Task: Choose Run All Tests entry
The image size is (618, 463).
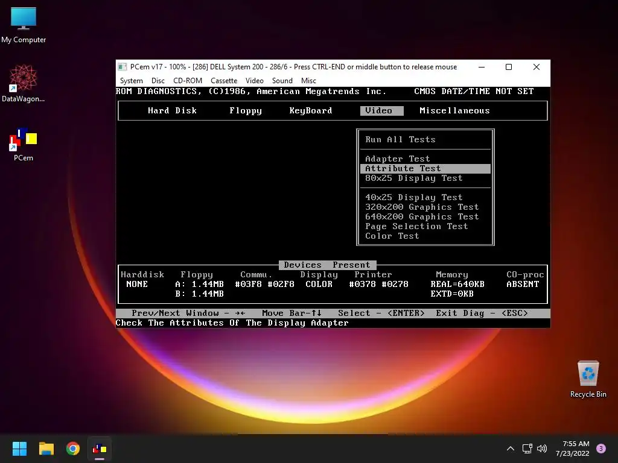Action: [400, 139]
